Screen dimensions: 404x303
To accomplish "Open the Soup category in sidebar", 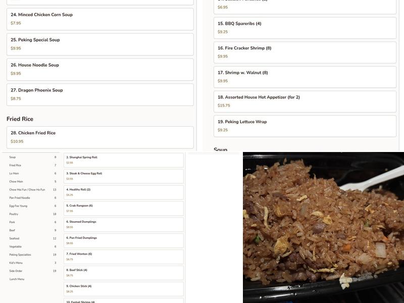I will [13, 157].
